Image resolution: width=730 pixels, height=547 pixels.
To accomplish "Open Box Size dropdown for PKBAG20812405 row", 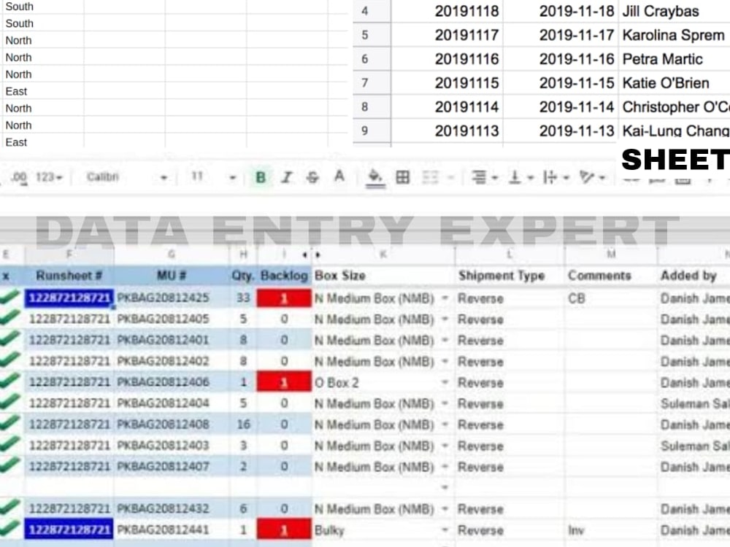I will (x=445, y=319).
